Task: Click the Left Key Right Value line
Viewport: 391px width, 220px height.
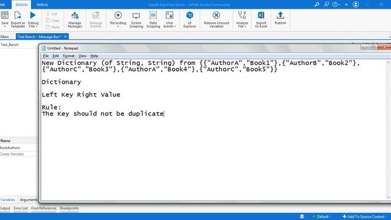Action: point(81,95)
